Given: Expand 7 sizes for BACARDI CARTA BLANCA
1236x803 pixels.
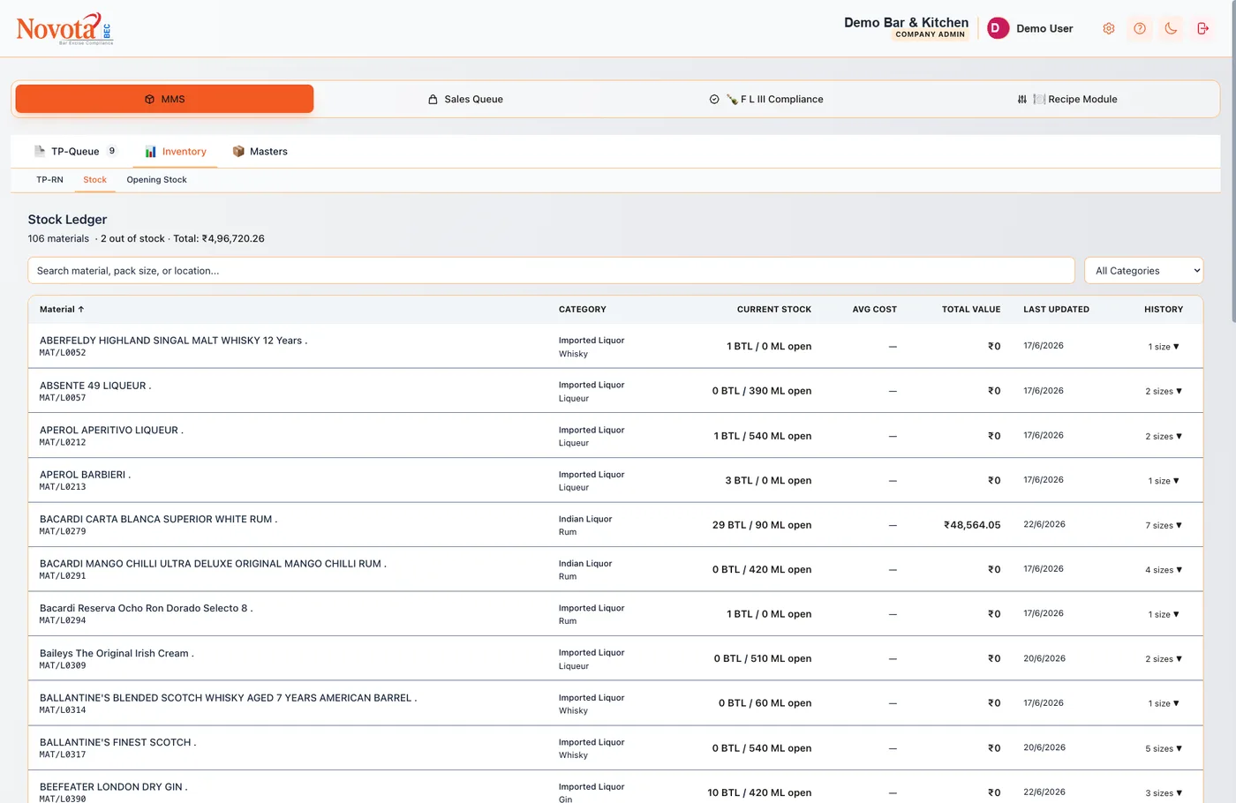Looking at the screenshot, I should [1164, 525].
